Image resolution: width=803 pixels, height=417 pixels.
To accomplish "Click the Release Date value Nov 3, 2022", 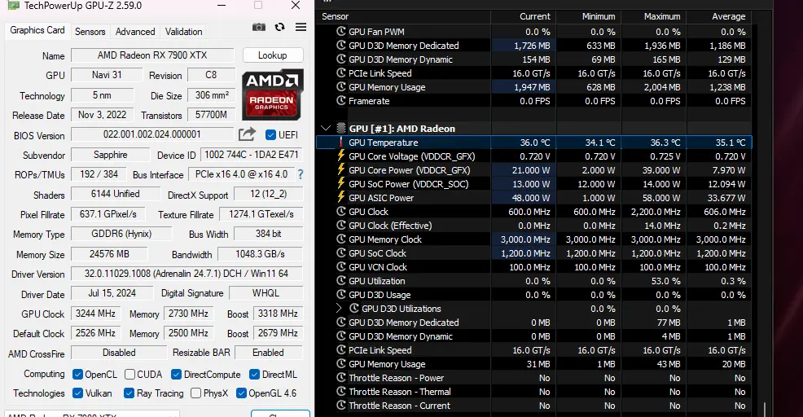I will click(102, 115).
